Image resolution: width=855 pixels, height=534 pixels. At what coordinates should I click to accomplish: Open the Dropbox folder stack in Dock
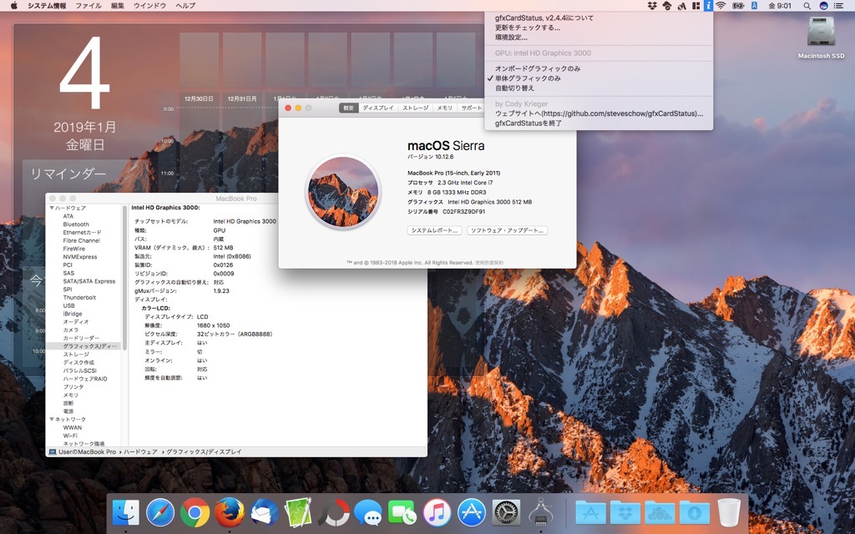coord(625,513)
